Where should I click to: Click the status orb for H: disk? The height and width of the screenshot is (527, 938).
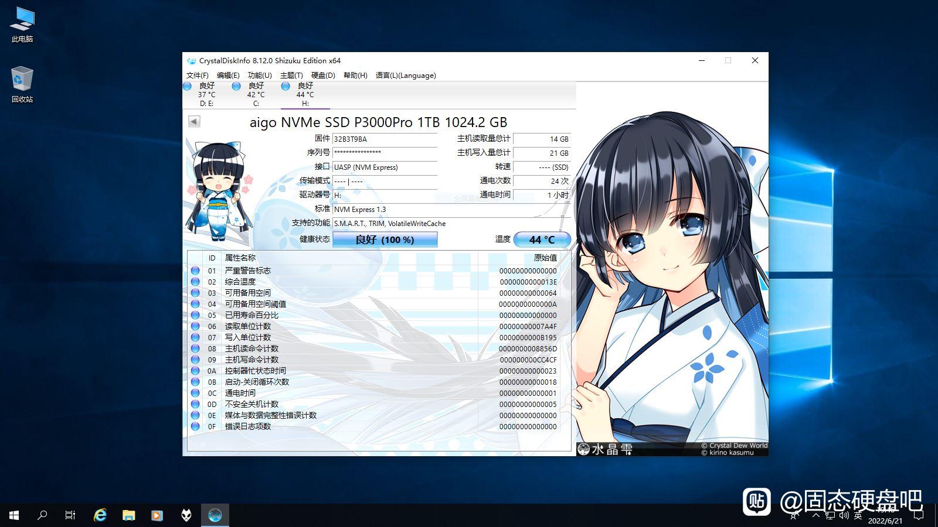pyautogui.click(x=286, y=86)
